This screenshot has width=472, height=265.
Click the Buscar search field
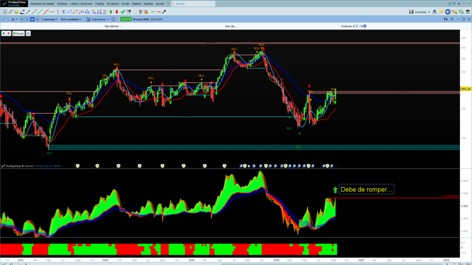193,4
